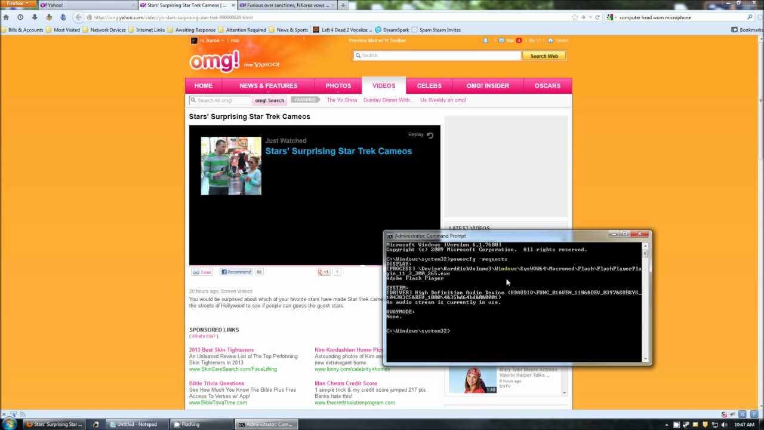Click the omg! Search button

(269, 100)
